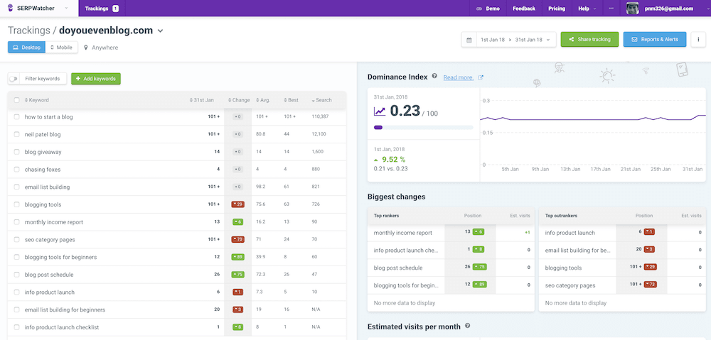Click the Estimated visits per month help icon
711x340 pixels.
[468, 326]
